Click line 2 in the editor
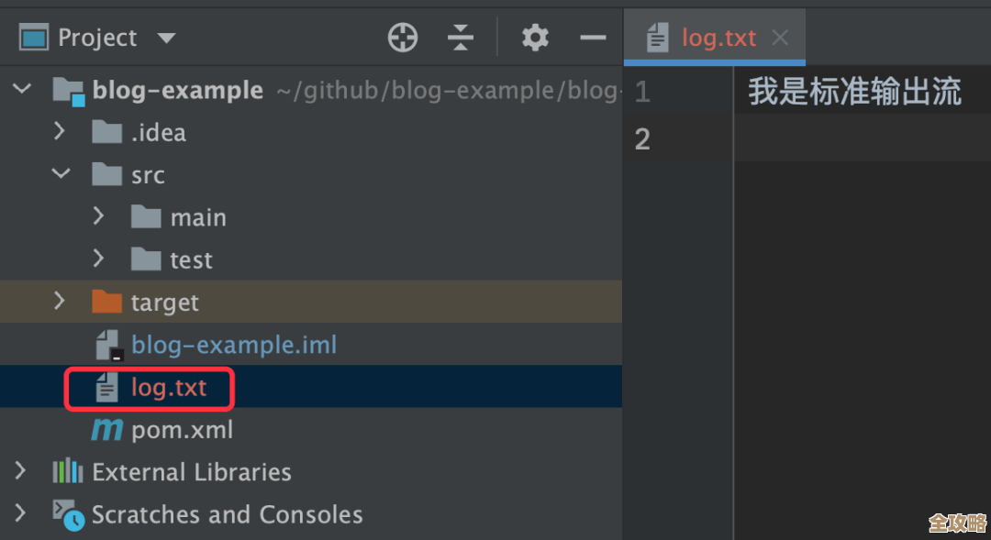The image size is (991, 540). (826, 139)
